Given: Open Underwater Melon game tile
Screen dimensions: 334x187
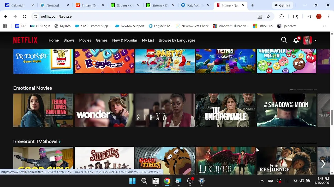Looking at the screenshot, I should click(x=287, y=61).
